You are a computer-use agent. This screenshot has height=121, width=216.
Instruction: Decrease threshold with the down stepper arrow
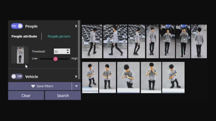[x=68, y=53]
